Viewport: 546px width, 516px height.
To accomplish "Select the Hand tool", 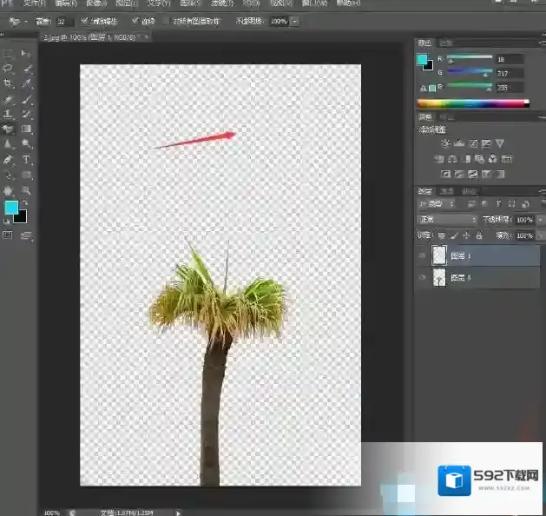I will point(8,190).
